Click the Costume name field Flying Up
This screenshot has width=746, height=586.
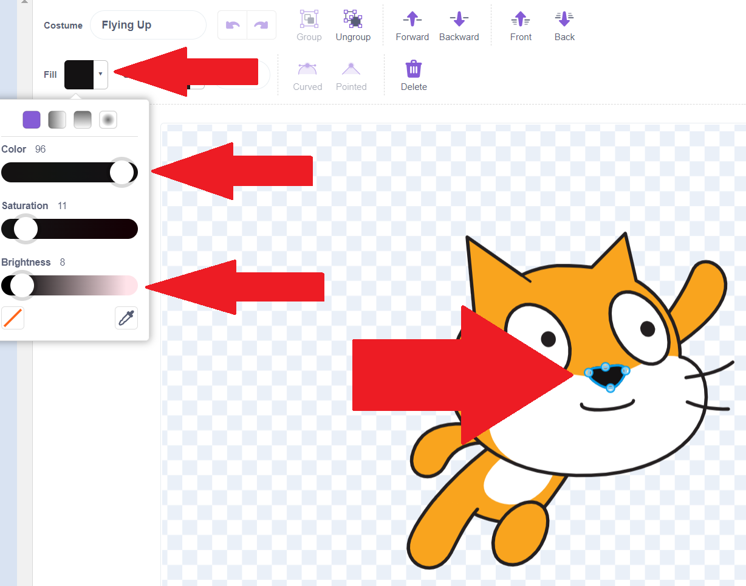click(x=148, y=25)
